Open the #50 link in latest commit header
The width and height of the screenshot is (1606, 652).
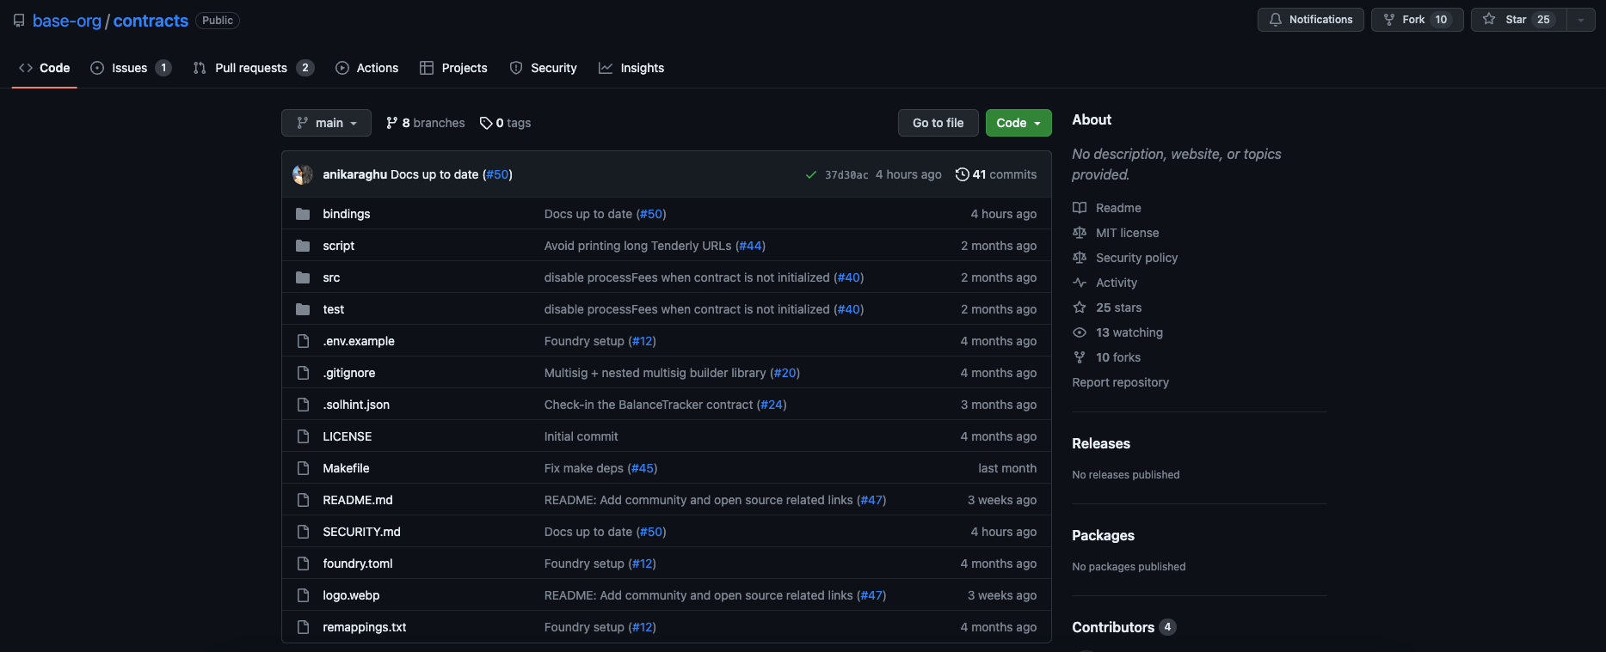click(x=497, y=174)
